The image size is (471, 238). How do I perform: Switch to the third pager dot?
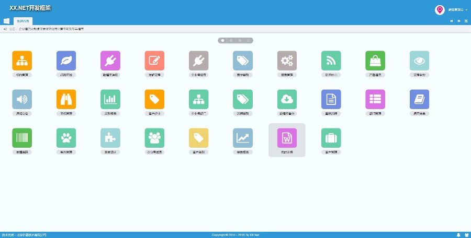(240, 41)
